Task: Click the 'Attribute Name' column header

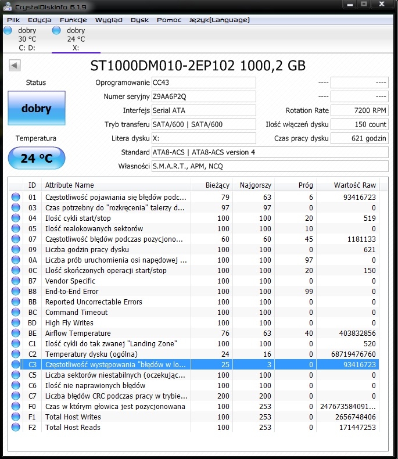Action: click(116, 185)
